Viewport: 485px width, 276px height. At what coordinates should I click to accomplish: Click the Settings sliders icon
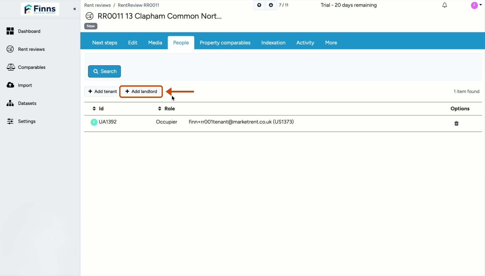point(10,121)
